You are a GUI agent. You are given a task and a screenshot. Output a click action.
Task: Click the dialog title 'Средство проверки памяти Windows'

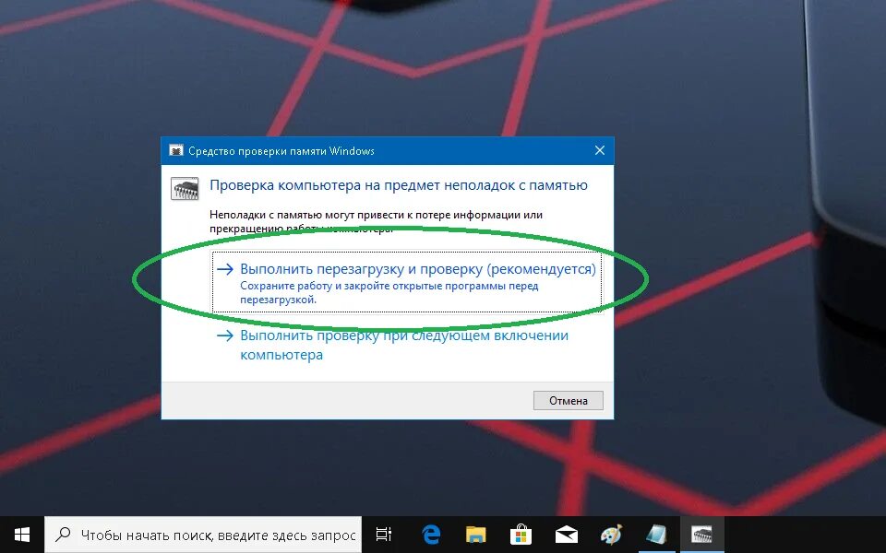(281, 150)
